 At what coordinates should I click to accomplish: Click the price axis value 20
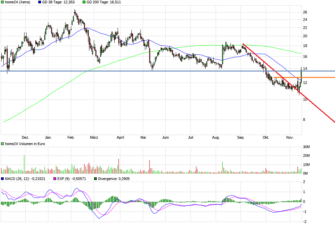[305, 36]
